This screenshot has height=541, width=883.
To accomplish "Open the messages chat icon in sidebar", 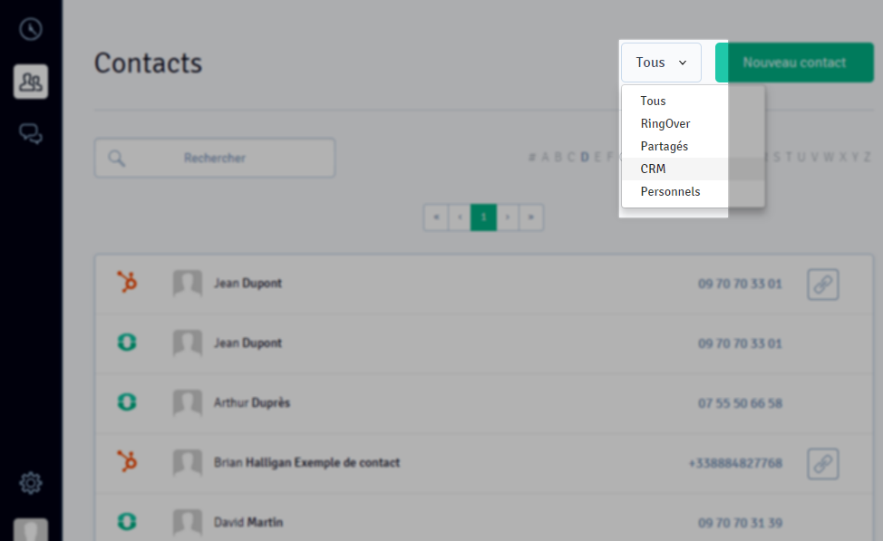I will [x=31, y=134].
